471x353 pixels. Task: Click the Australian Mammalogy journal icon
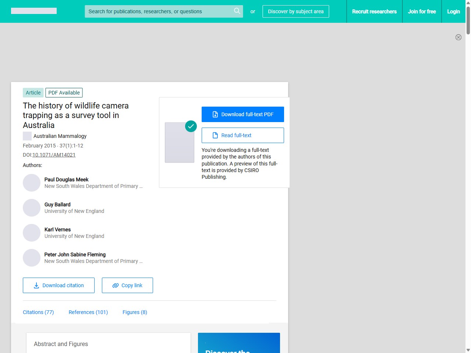coord(27,136)
